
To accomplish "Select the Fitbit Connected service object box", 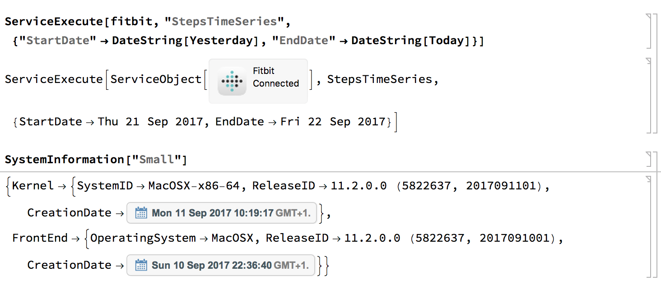I will point(258,81).
